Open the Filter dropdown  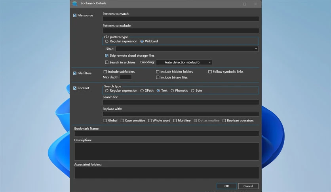pyautogui.click(x=187, y=49)
